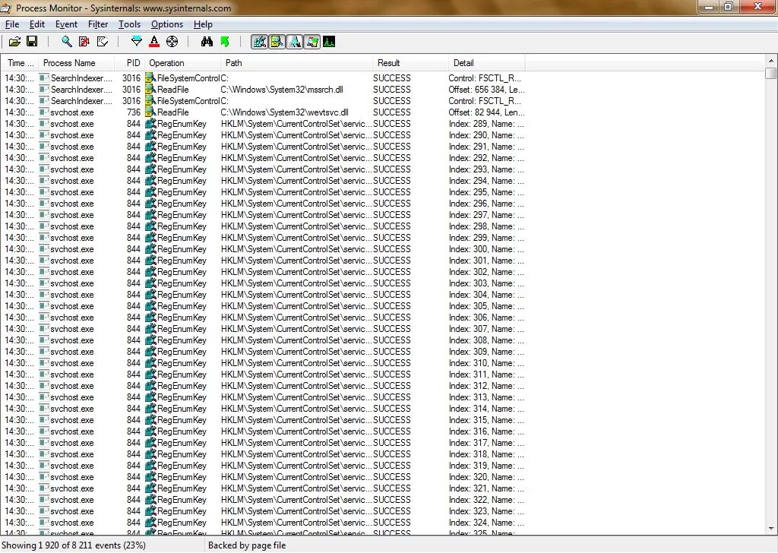Click the Process Name column header
Viewport: 778px width, 553px height.
point(77,63)
